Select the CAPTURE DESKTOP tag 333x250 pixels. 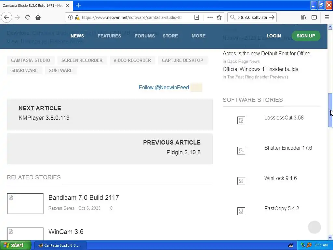click(182, 60)
